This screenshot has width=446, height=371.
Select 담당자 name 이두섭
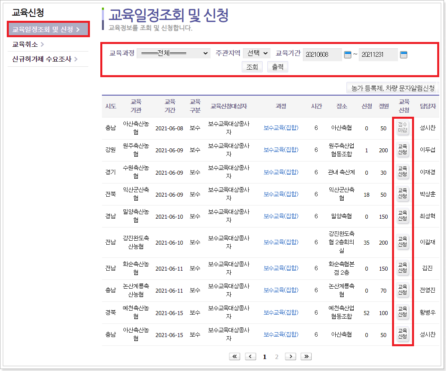tap(428, 150)
